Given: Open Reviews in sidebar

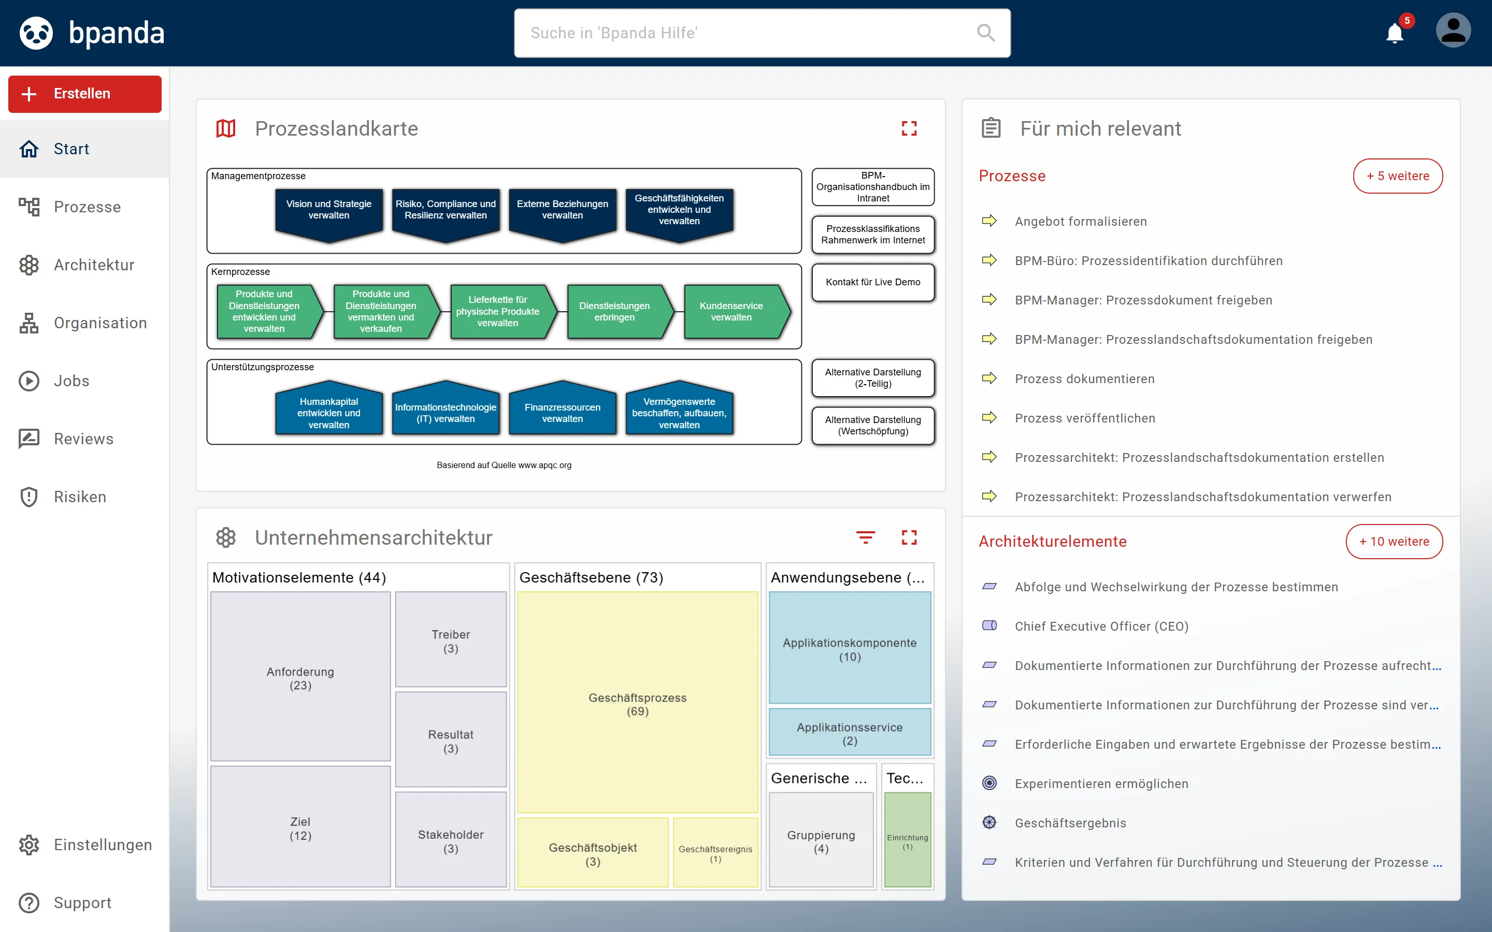Looking at the screenshot, I should pos(84,438).
